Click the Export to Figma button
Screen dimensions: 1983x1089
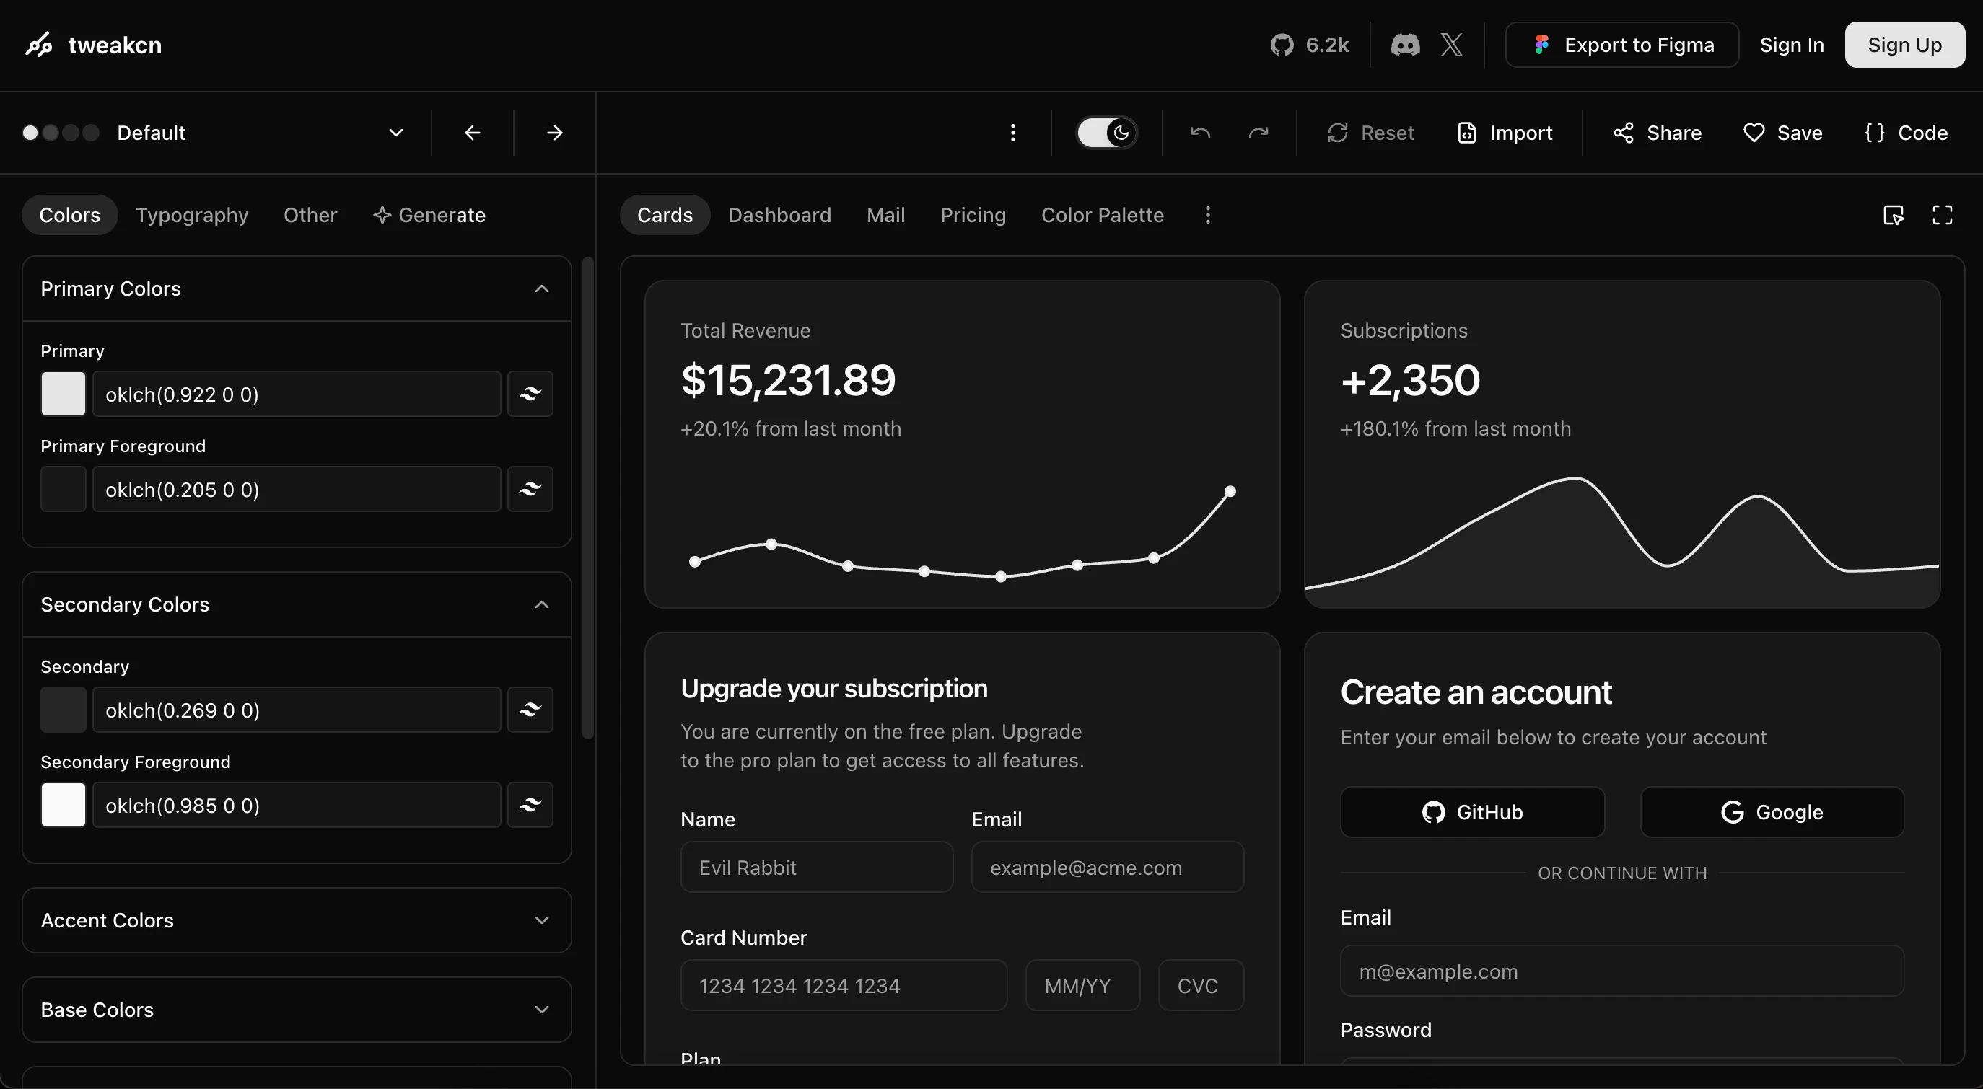coord(1621,45)
